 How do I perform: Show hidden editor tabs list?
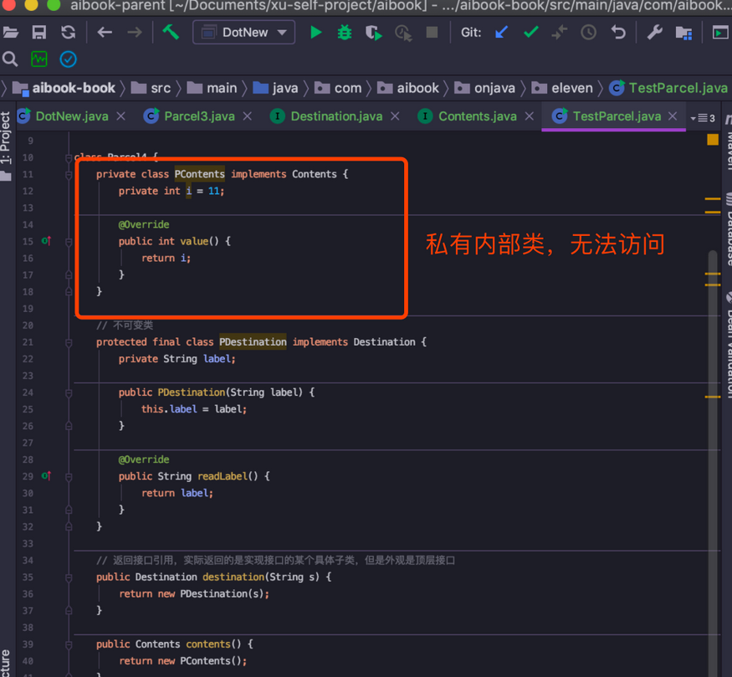[x=703, y=118]
